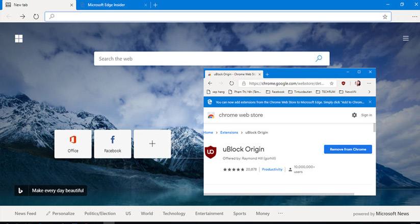Bookmark the uBlock Origin page with star
Viewport: 420px width, 224px height.
coord(331,84)
